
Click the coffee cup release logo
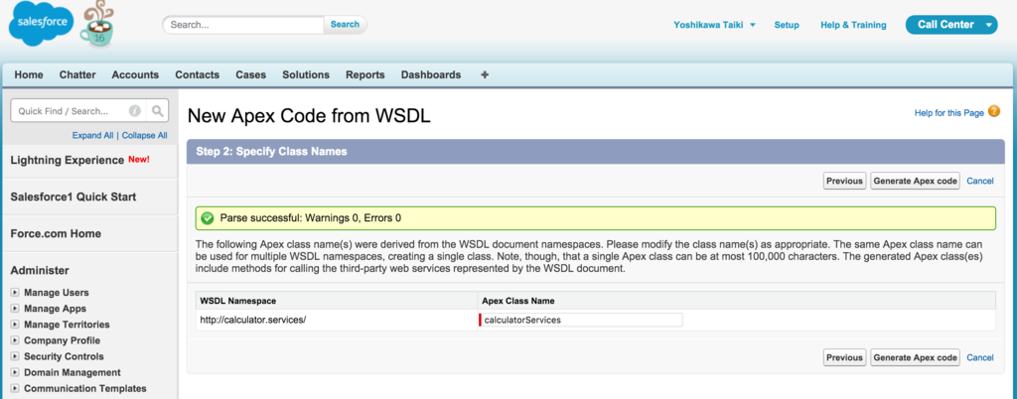(96, 25)
